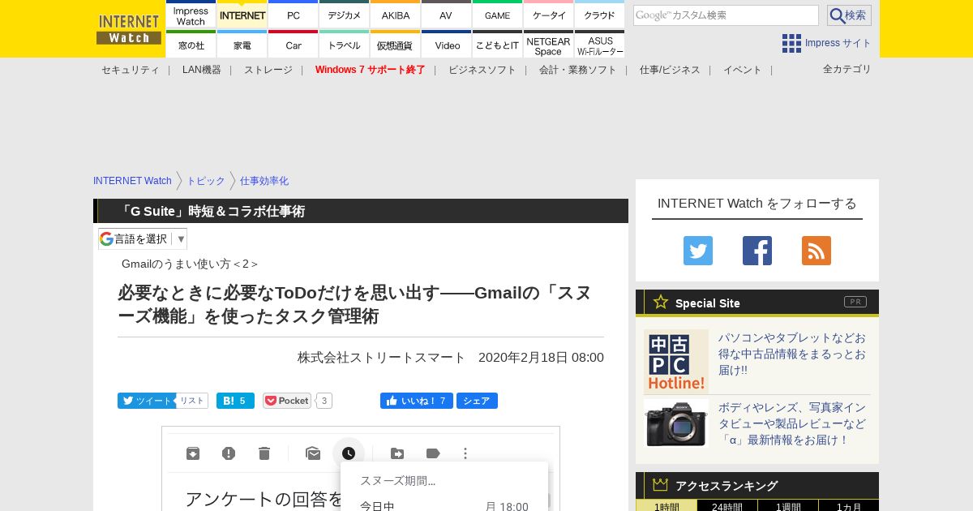Screen dimensions: 973x511
Task: Open the AV nav tab
Action: (446, 15)
